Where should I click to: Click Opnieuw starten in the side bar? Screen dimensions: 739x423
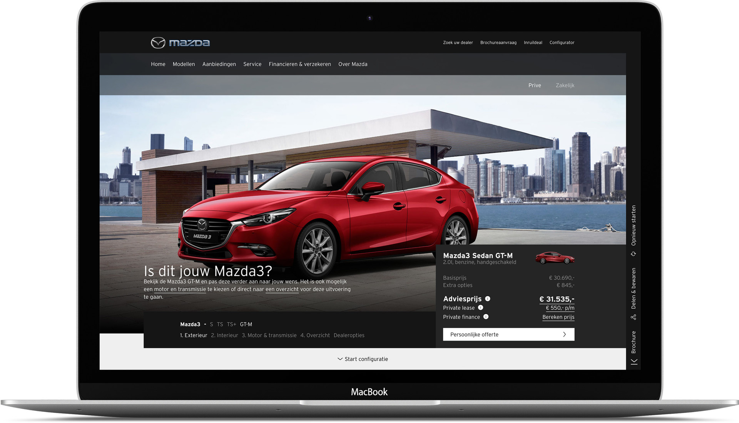pos(634,225)
